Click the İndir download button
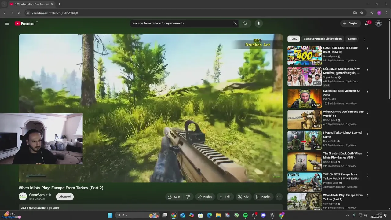391x220 pixels. [225, 197]
